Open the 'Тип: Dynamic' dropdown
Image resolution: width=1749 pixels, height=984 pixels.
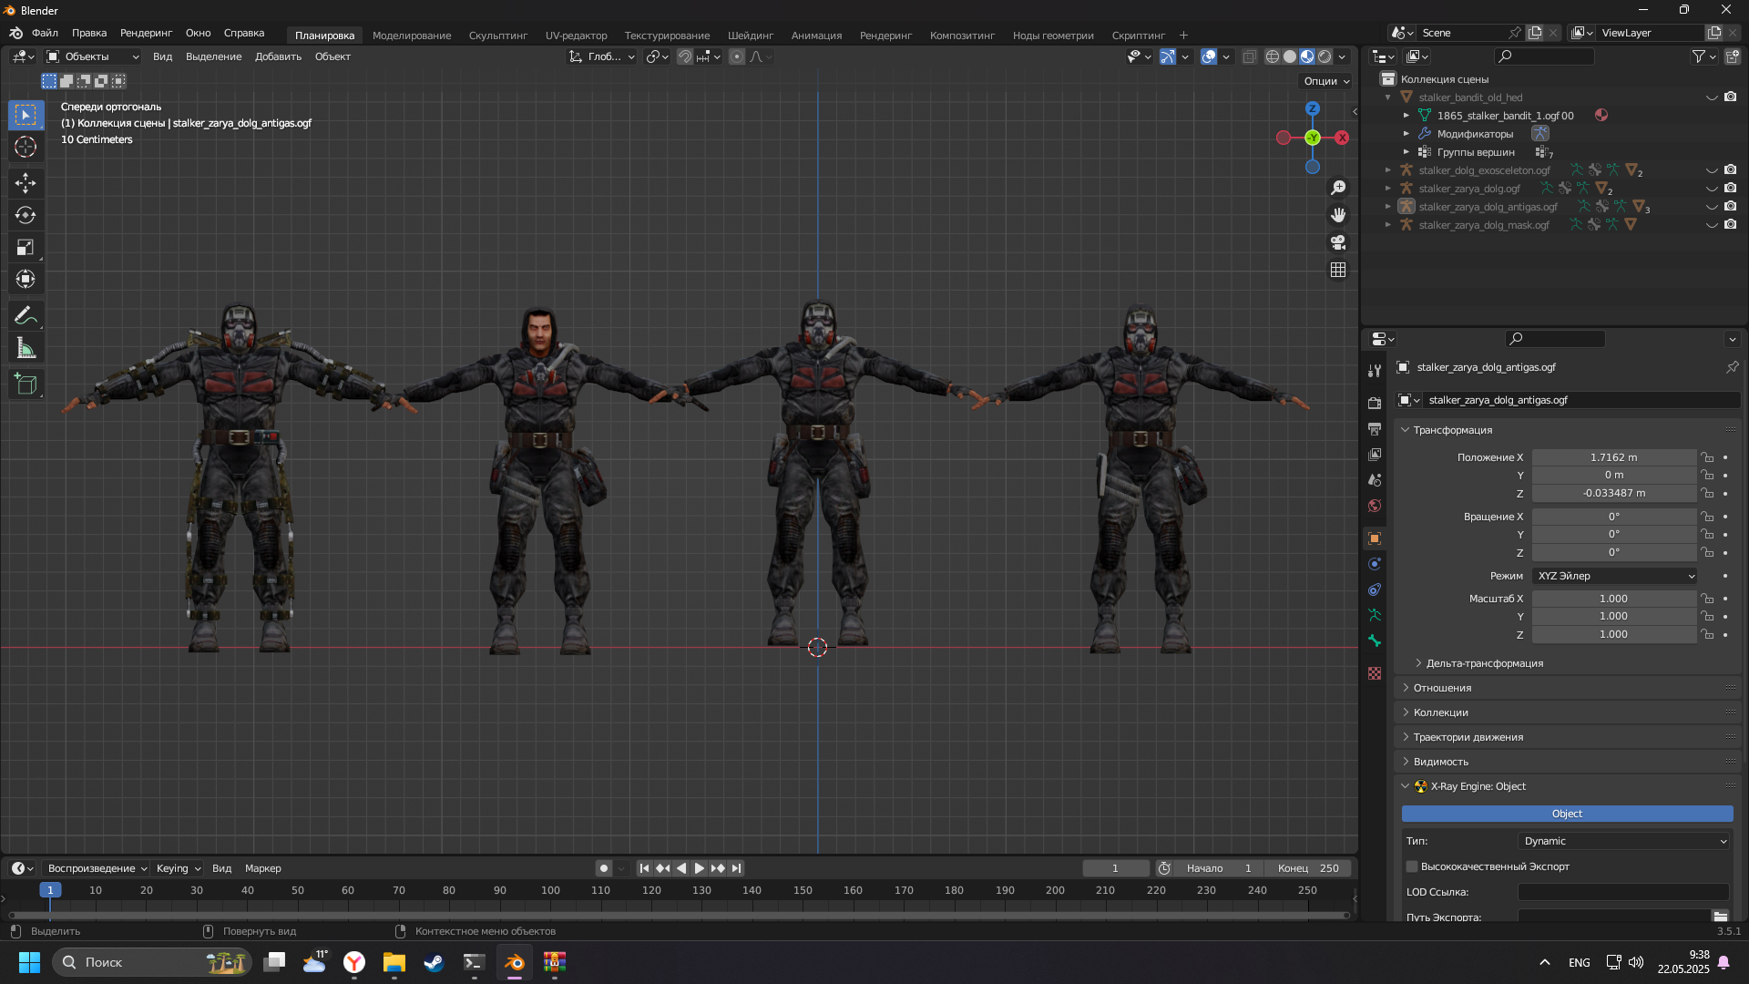coord(1623,841)
